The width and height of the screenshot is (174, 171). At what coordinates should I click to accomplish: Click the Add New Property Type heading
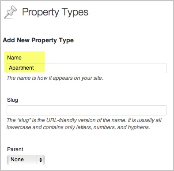pyautogui.click(x=38, y=40)
